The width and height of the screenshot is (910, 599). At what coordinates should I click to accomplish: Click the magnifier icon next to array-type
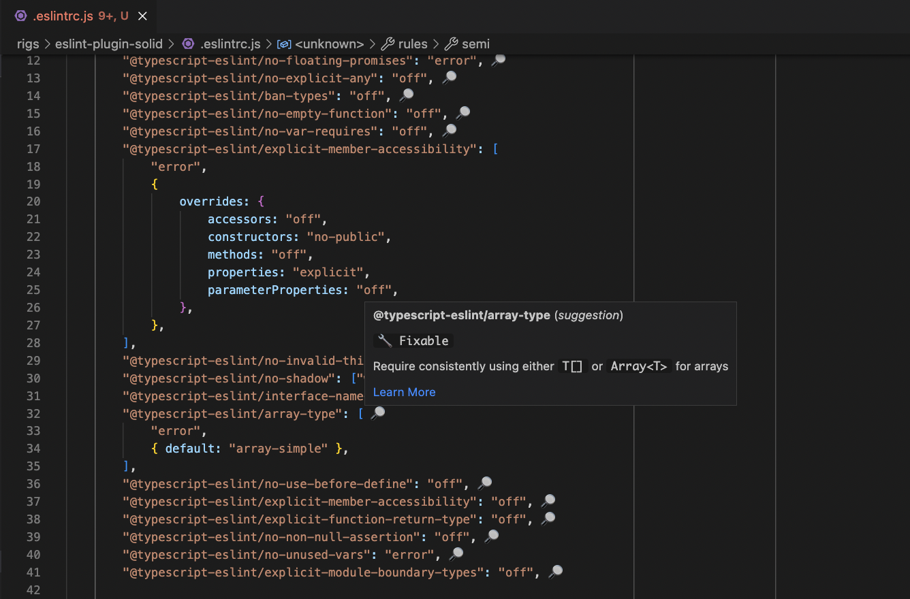(378, 412)
